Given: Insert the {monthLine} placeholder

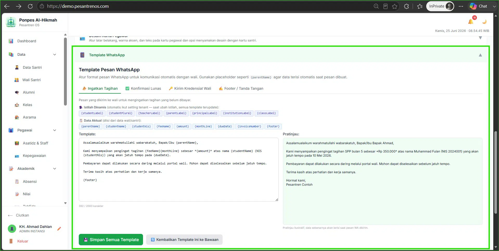Looking at the screenshot, I should click(203, 127).
